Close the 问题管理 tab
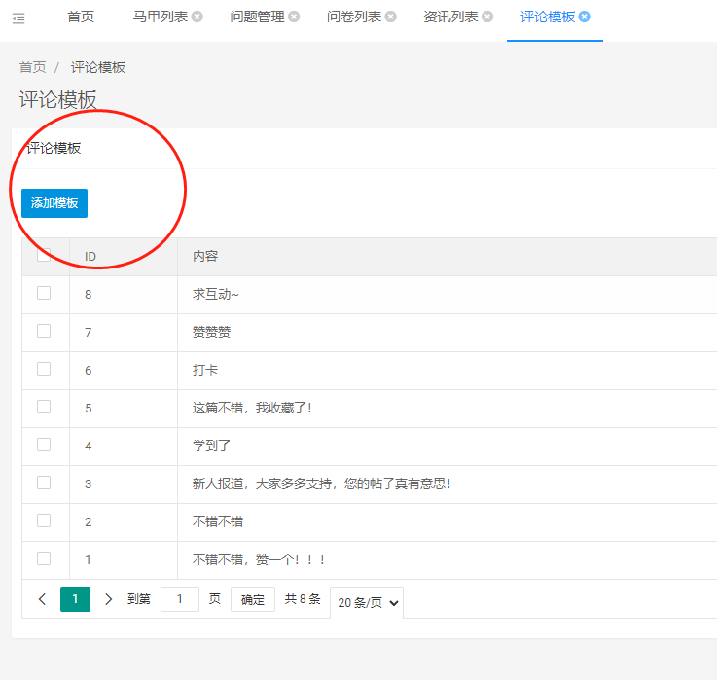This screenshot has width=717, height=680. click(x=294, y=17)
